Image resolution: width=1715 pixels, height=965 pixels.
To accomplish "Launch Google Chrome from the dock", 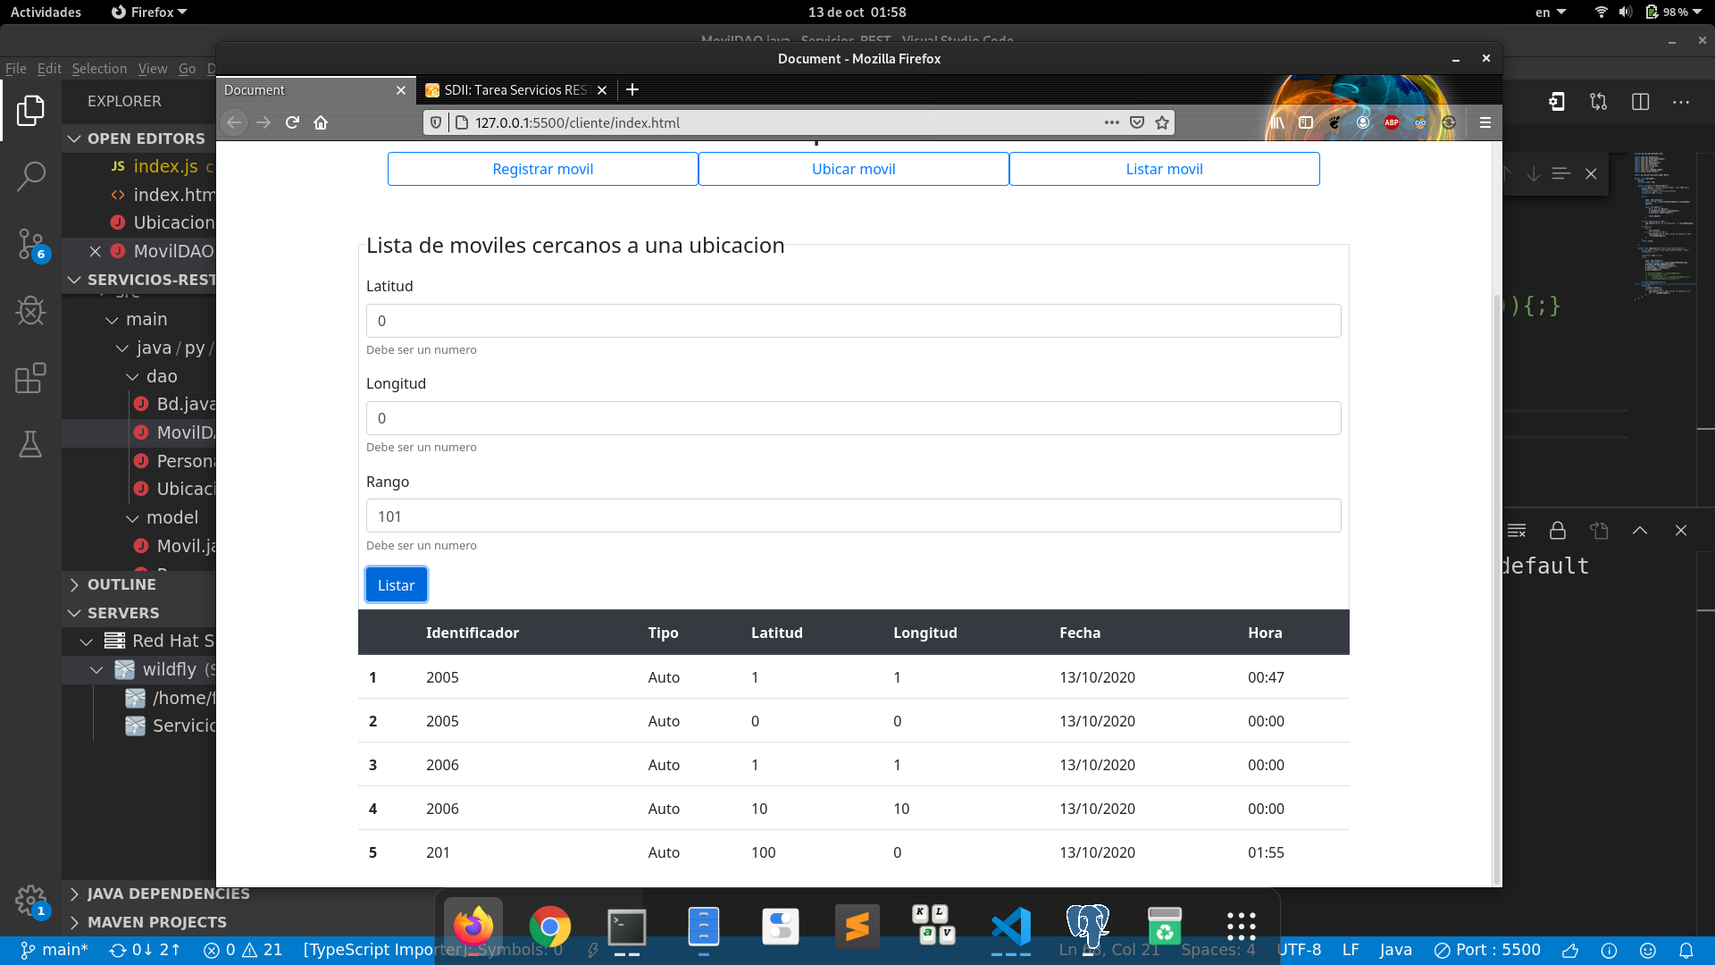I will point(549,927).
